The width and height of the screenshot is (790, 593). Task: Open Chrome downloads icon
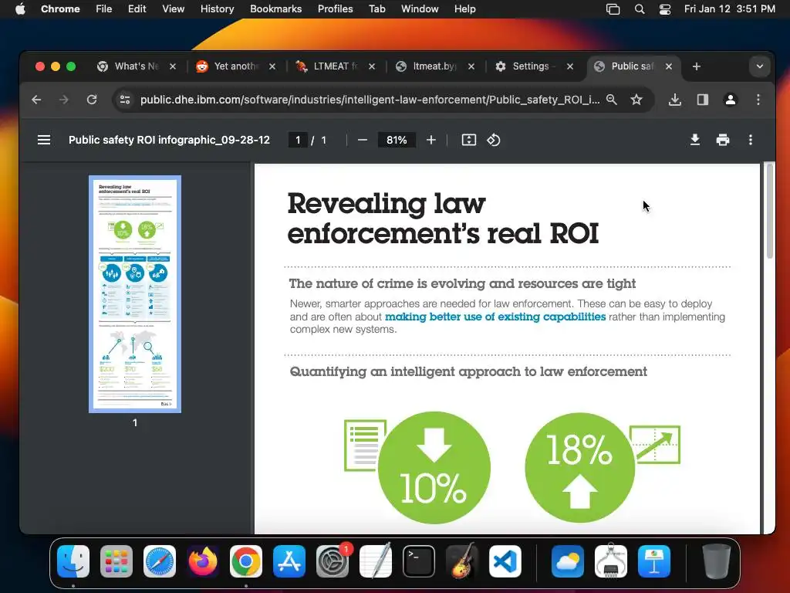pyautogui.click(x=674, y=100)
